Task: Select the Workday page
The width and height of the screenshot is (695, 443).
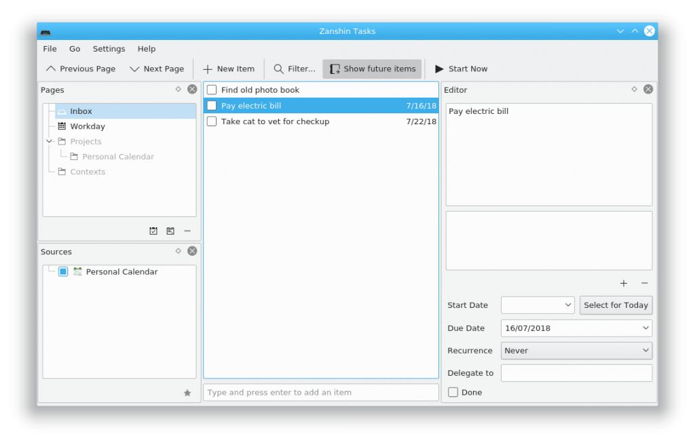Action: point(88,126)
